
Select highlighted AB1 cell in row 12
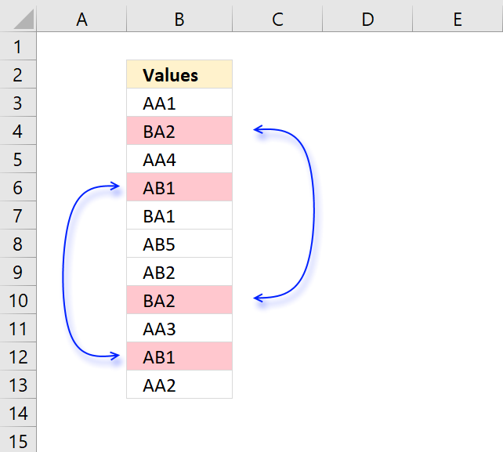[179, 356]
